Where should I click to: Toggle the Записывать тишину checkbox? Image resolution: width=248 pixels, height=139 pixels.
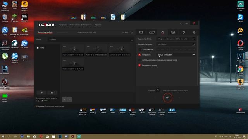click(x=139, y=65)
